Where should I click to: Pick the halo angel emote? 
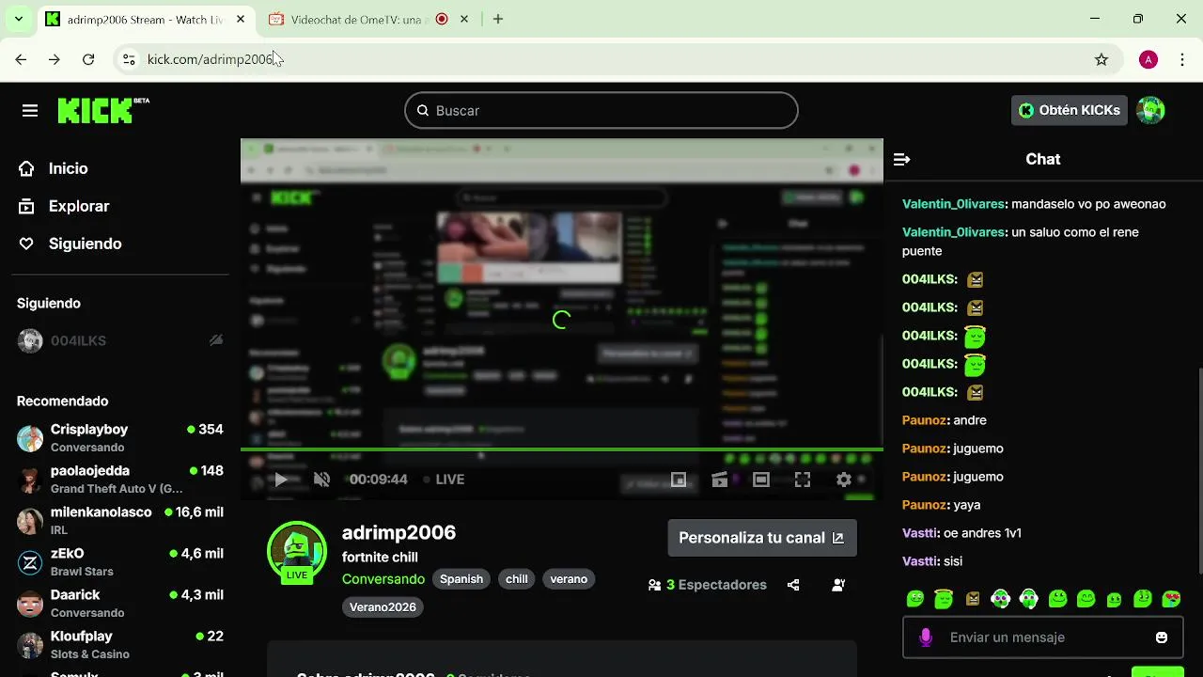(x=944, y=598)
